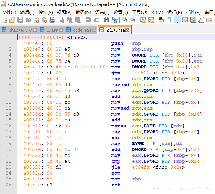Open the Function List icon
215x194 pixels.
tap(201, 20)
